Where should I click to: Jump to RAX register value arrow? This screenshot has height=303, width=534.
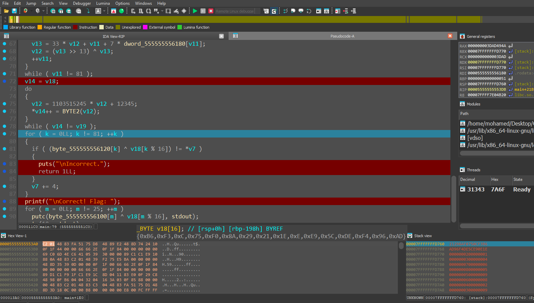[x=510, y=46]
